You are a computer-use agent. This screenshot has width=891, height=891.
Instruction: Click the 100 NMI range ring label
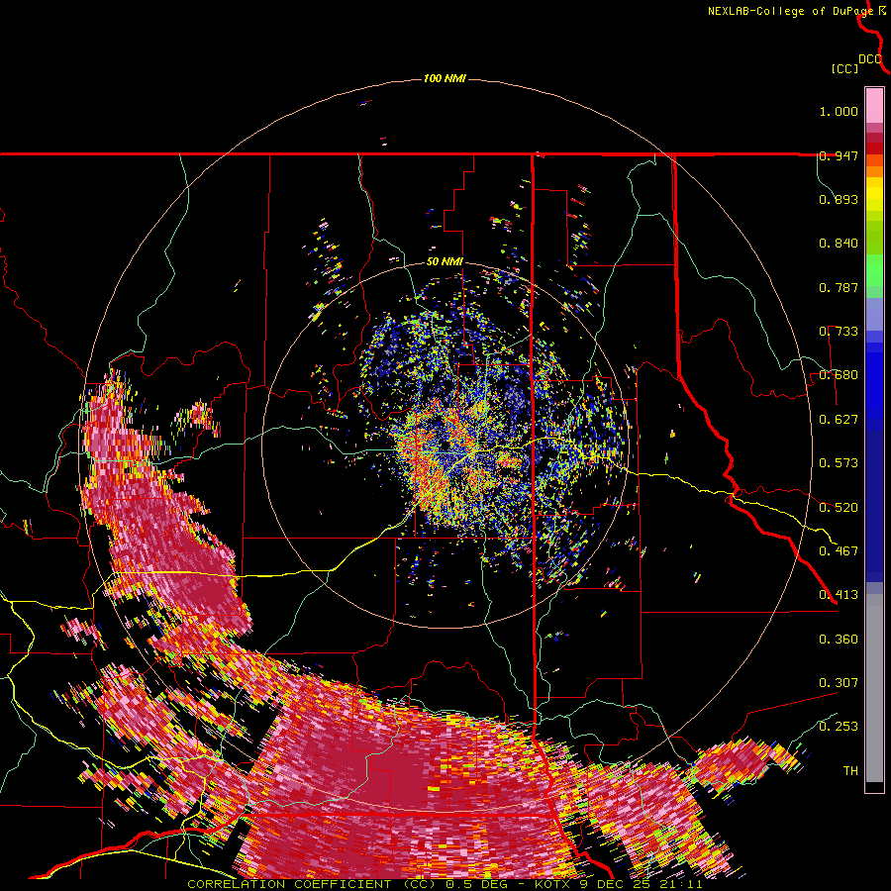445,78
